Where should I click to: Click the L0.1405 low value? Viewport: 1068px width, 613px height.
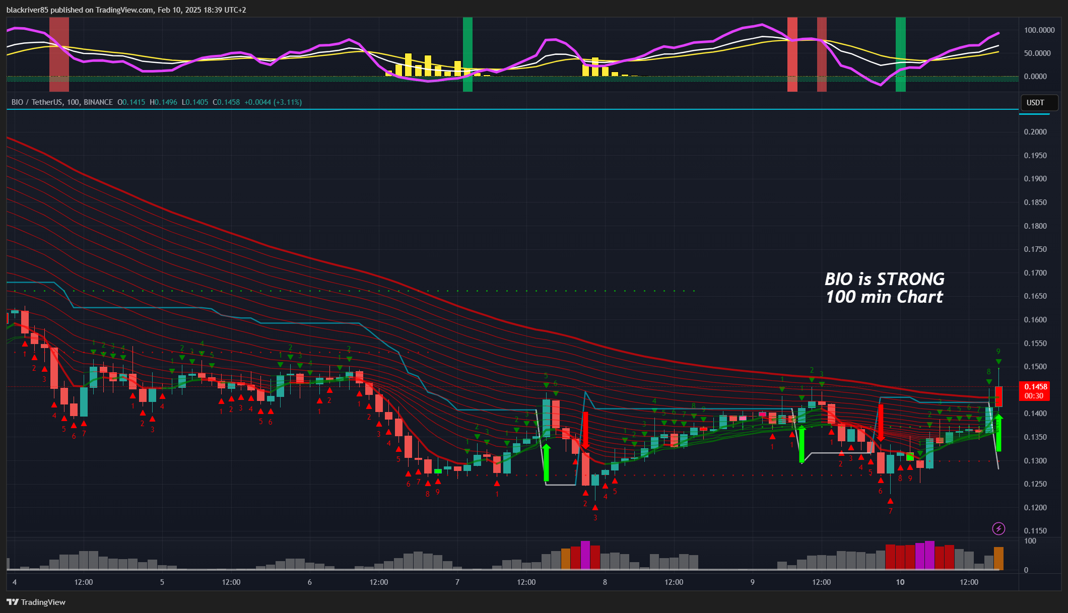point(195,102)
